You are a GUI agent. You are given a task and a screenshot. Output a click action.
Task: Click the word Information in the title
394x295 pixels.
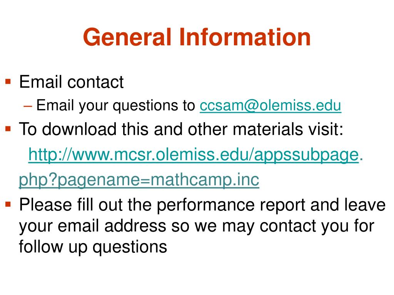(x=245, y=37)
